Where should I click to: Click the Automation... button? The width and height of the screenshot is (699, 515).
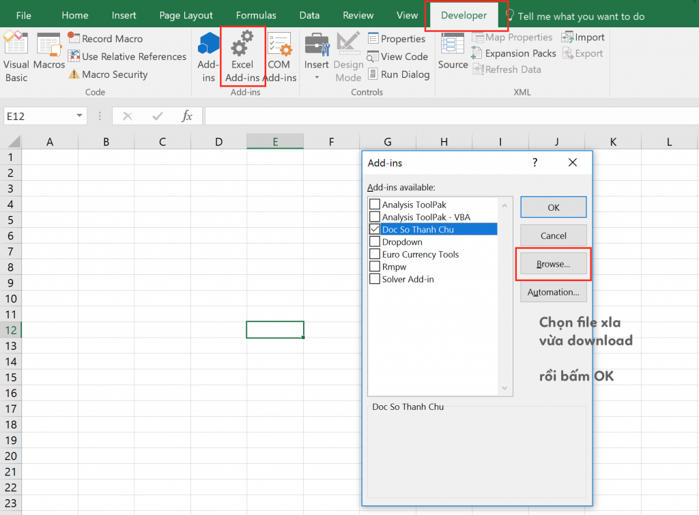553,292
